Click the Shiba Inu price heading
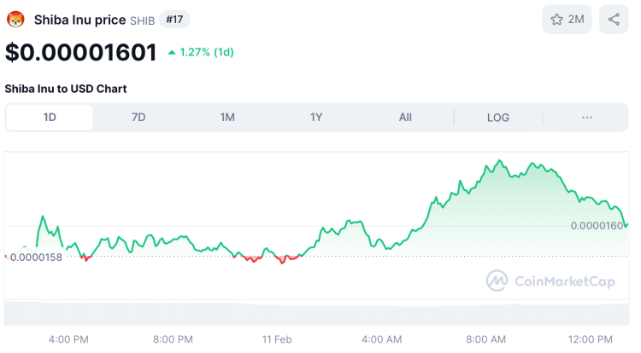 coord(79,20)
